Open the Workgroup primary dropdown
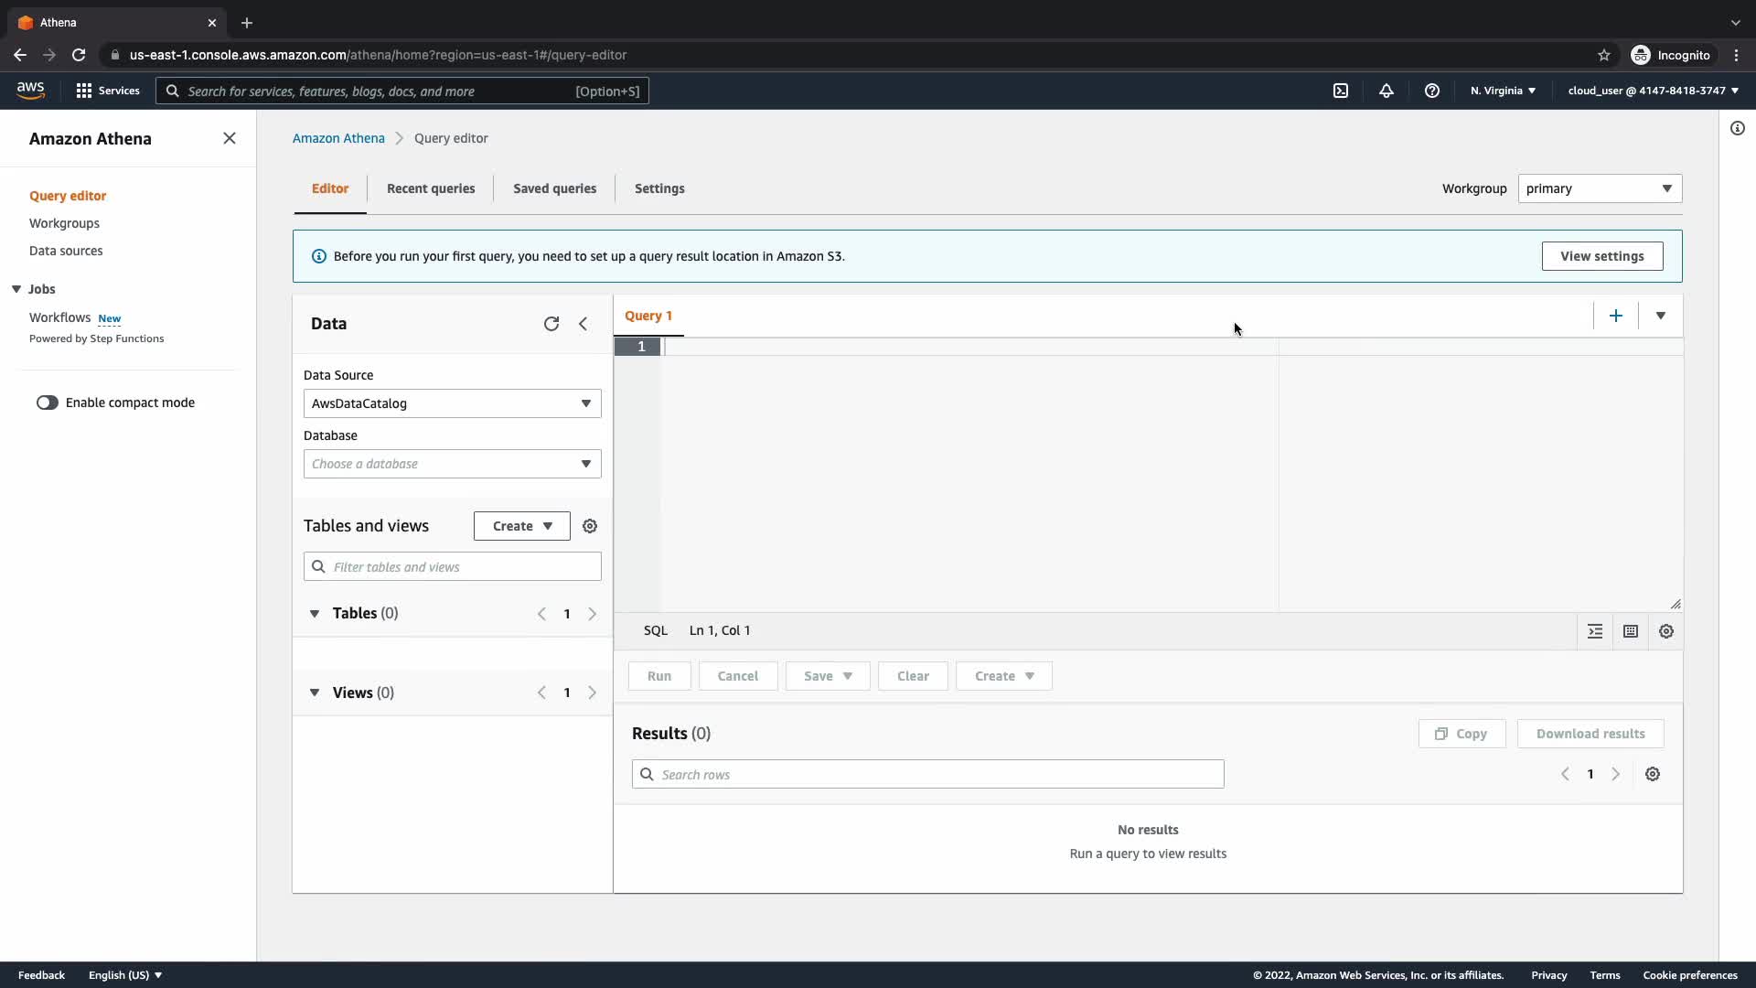Image resolution: width=1756 pixels, height=988 pixels. [x=1599, y=188]
